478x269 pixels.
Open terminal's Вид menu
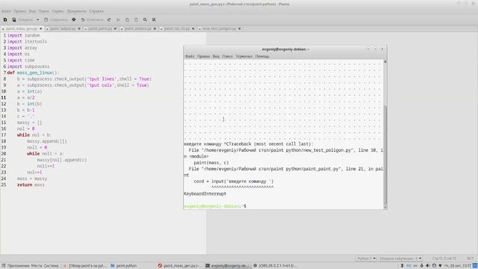(216, 57)
